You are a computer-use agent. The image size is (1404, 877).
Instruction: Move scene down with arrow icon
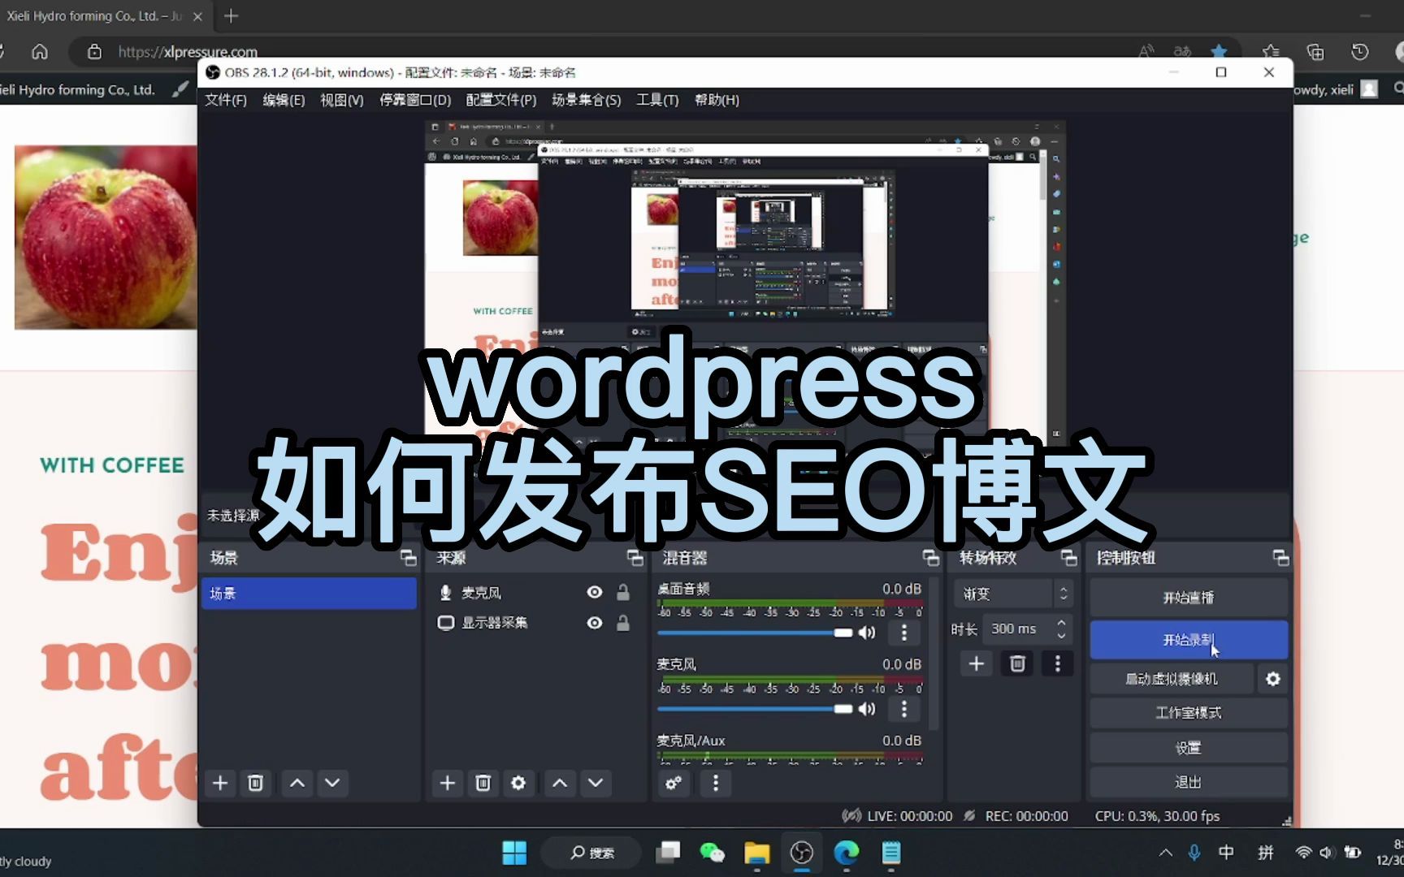pos(332,783)
